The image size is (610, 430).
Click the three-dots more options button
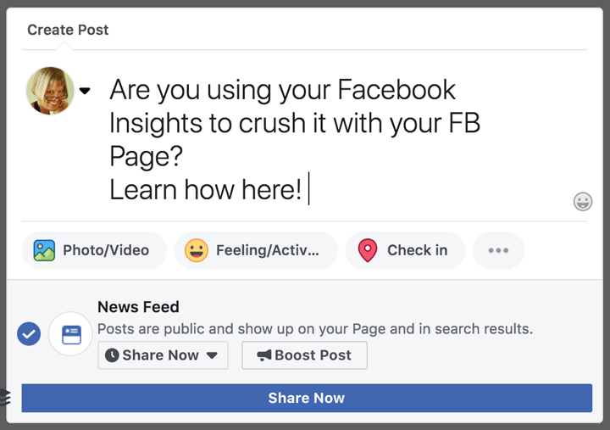(x=498, y=250)
